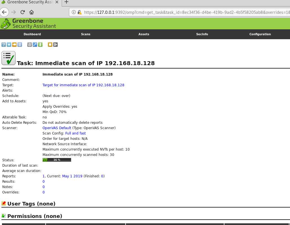Click the browser Forward arrow
Screen dimensions: 290x225
coord(14,12)
